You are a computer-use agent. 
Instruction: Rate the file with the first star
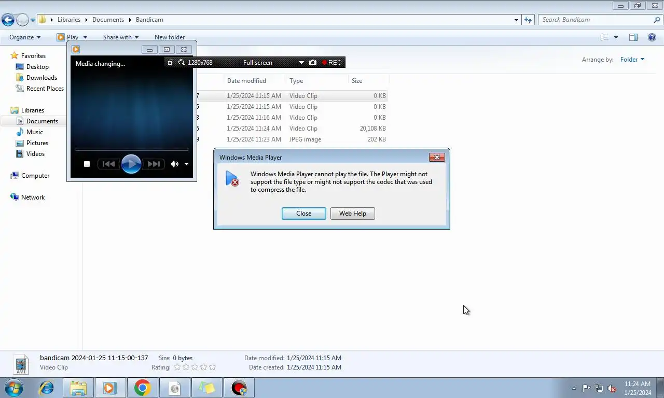[177, 367]
